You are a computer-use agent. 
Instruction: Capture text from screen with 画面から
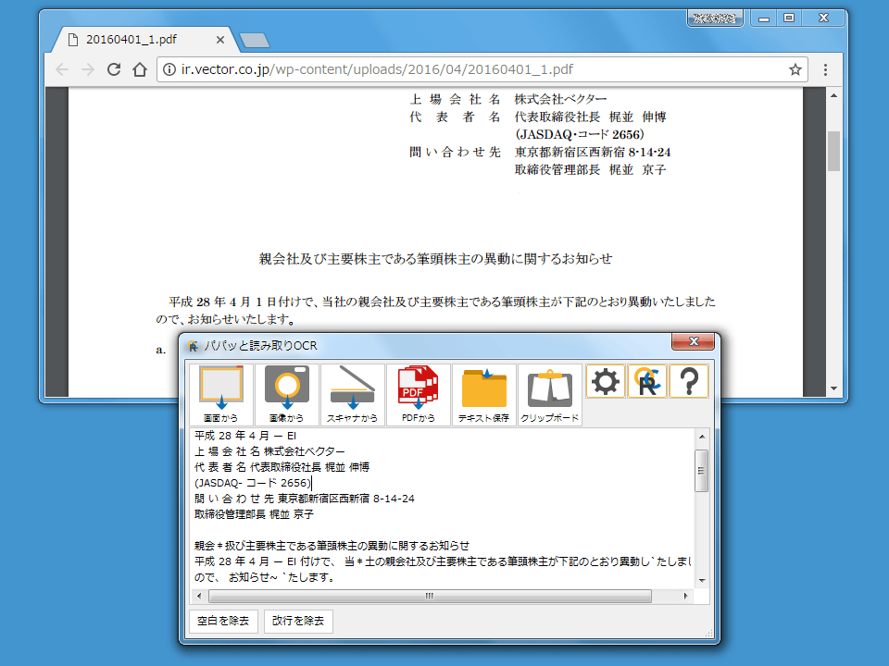[x=221, y=395]
